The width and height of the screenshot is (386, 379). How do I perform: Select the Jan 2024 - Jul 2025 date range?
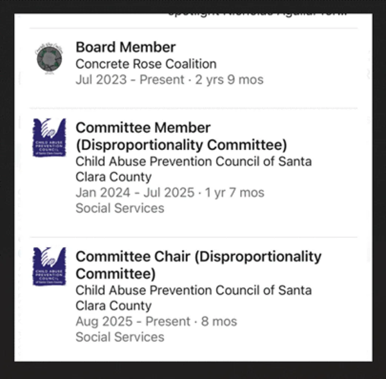(x=135, y=193)
